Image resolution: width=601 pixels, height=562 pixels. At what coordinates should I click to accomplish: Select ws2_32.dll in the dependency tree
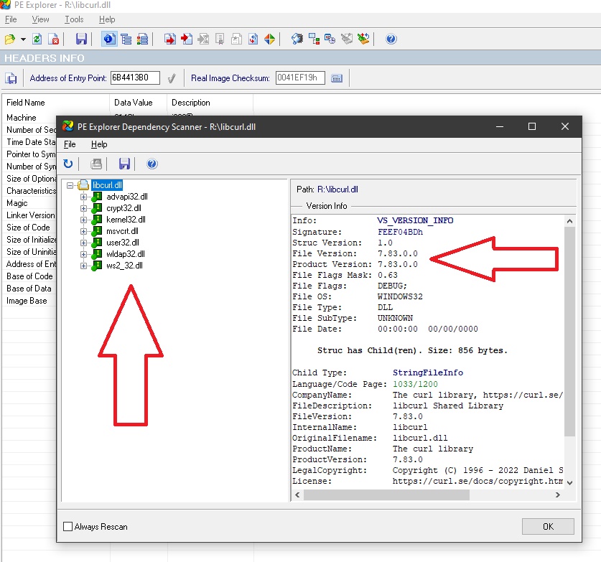click(x=124, y=266)
